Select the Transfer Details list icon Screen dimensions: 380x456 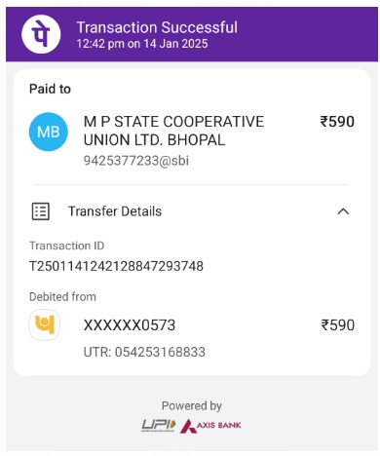click(x=41, y=211)
